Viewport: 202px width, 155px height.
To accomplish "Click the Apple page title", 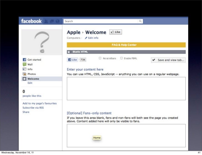I will [74, 32].
